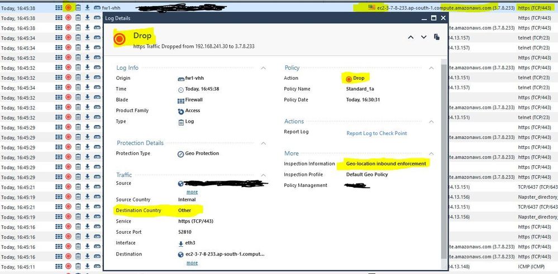Open Report Log to Check Point link

[x=376, y=133]
